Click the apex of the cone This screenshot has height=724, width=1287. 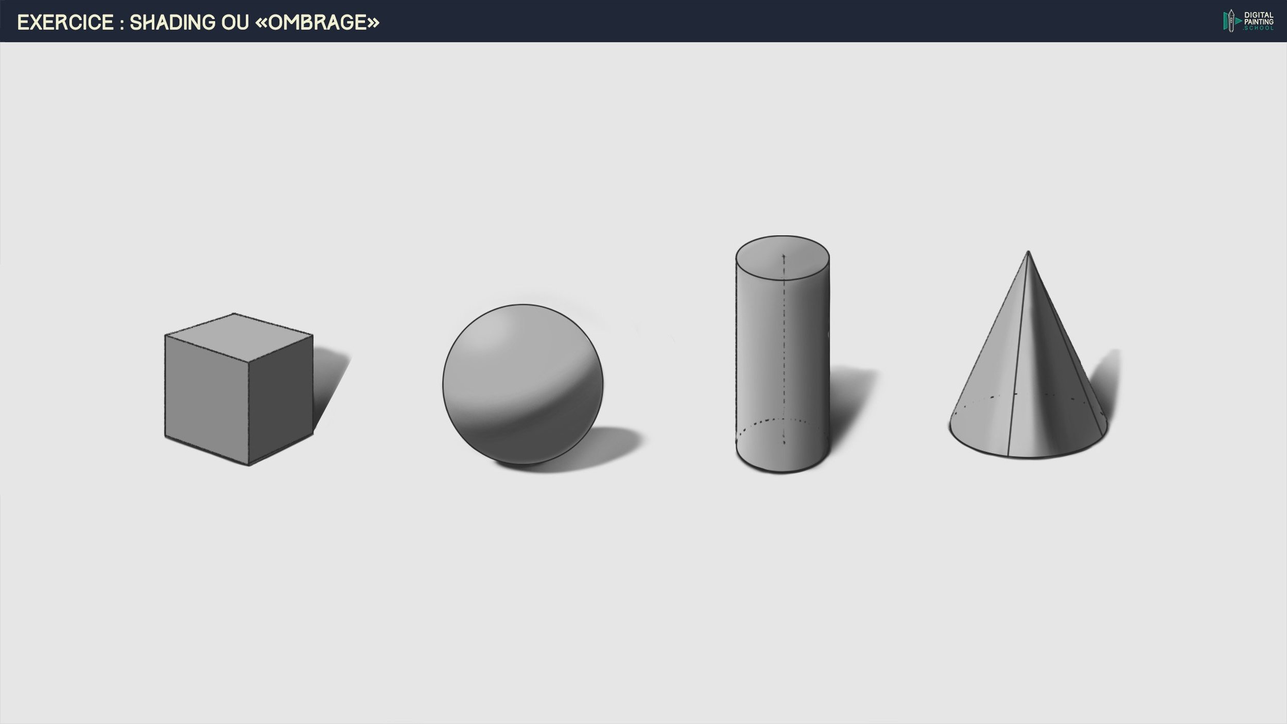tap(1028, 253)
